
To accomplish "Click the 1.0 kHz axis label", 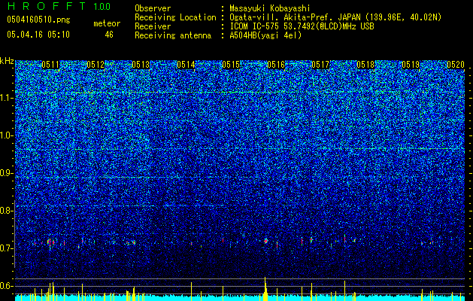I will (x=7, y=135).
